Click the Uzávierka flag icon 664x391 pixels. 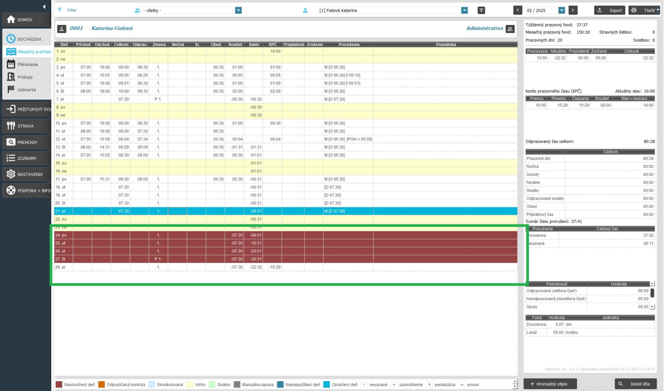click(x=11, y=90)
